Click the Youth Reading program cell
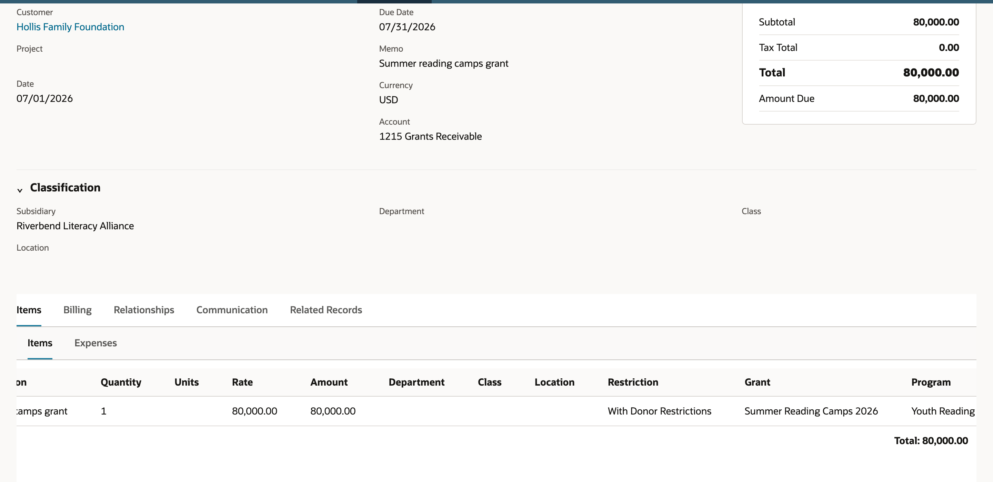The height and width of the screenshot is (482, 993). (x=943, y=411)
